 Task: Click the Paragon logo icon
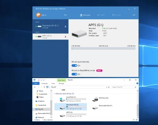(38, 15)
